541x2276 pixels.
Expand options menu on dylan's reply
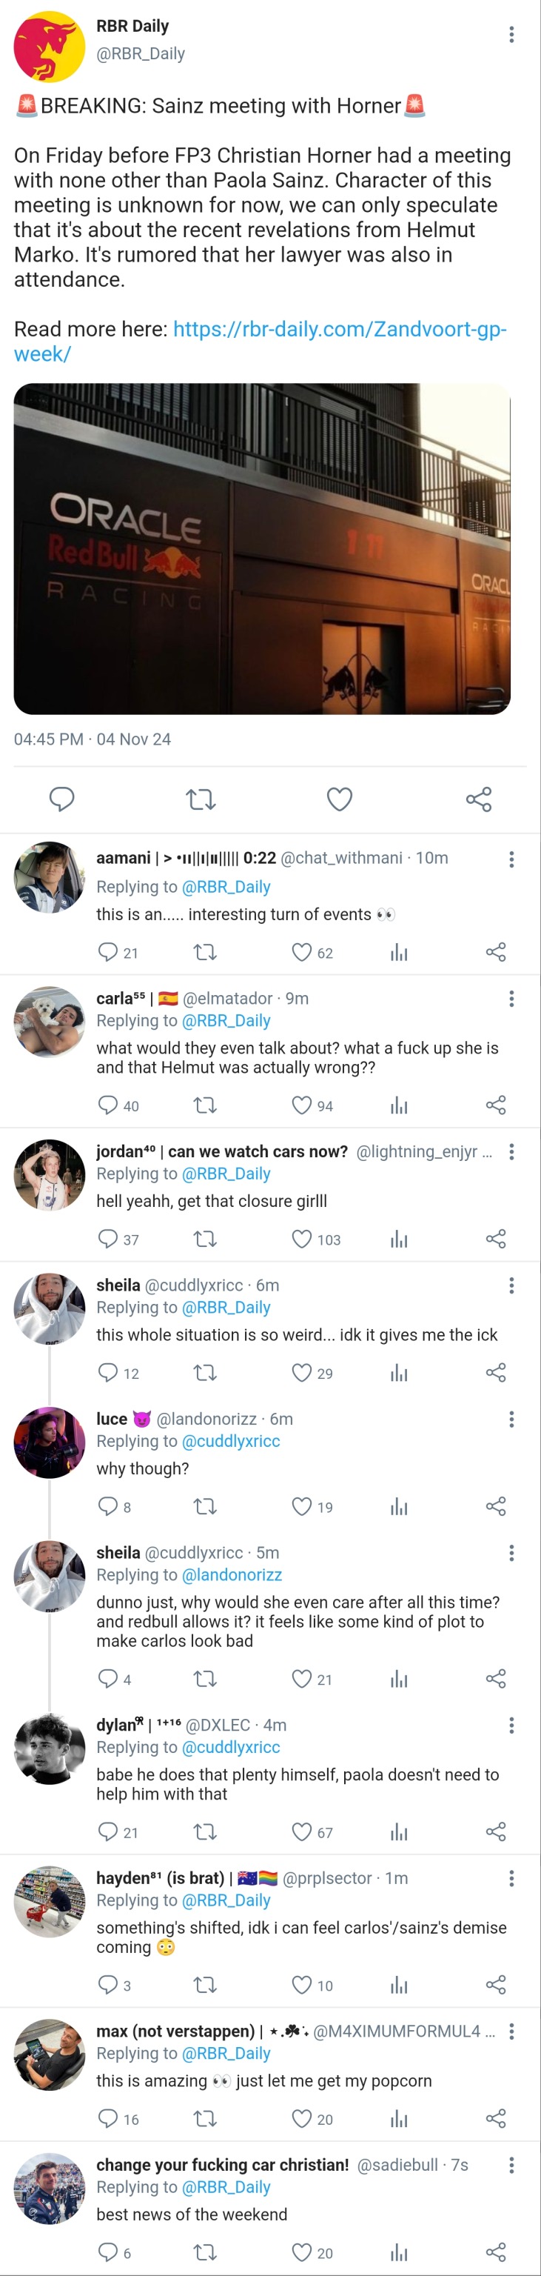click(x=511, y=1726)
